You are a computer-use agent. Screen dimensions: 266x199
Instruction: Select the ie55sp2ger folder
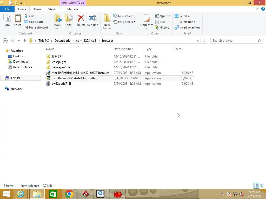tap(59, 62)
